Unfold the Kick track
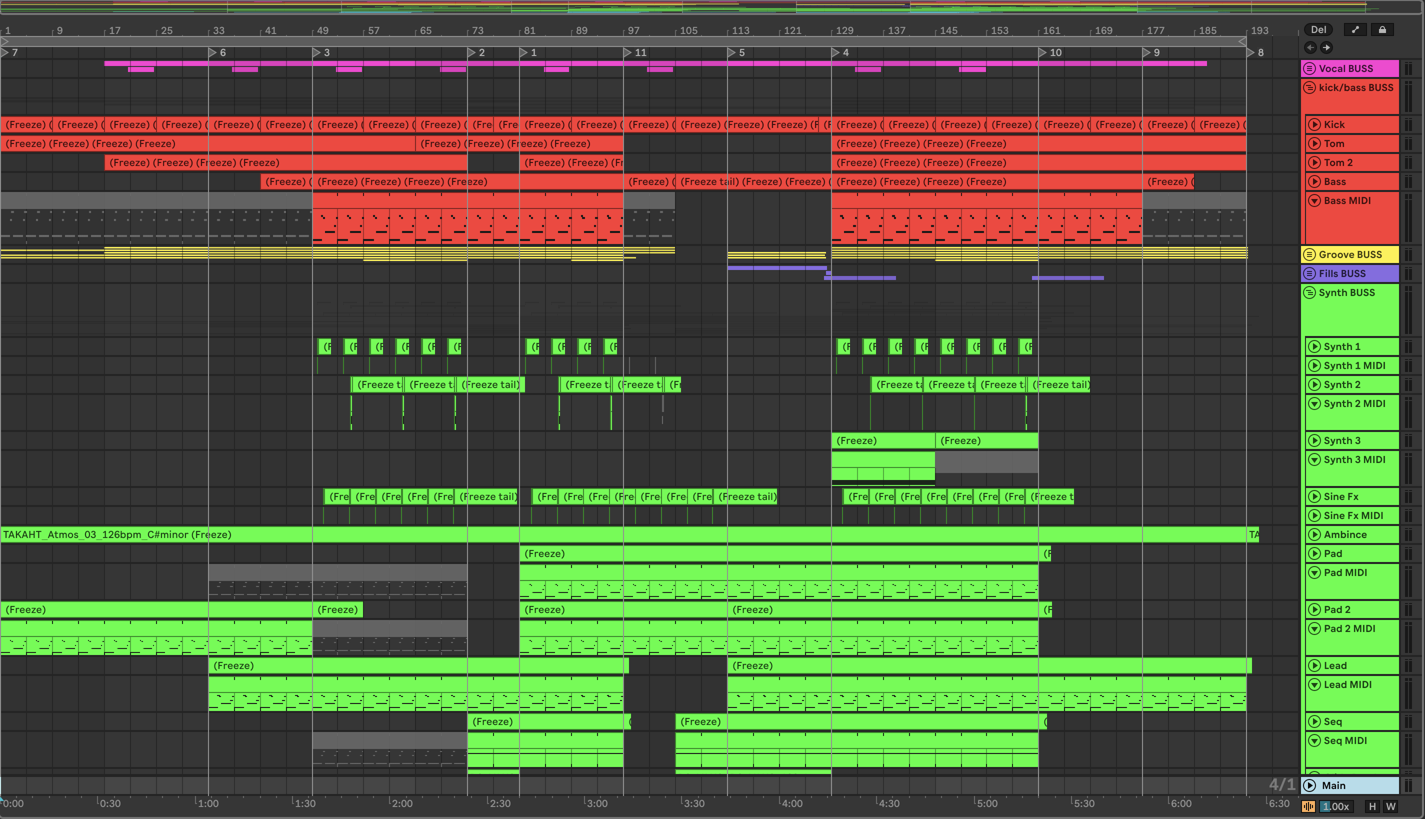 coord(1314,124)
